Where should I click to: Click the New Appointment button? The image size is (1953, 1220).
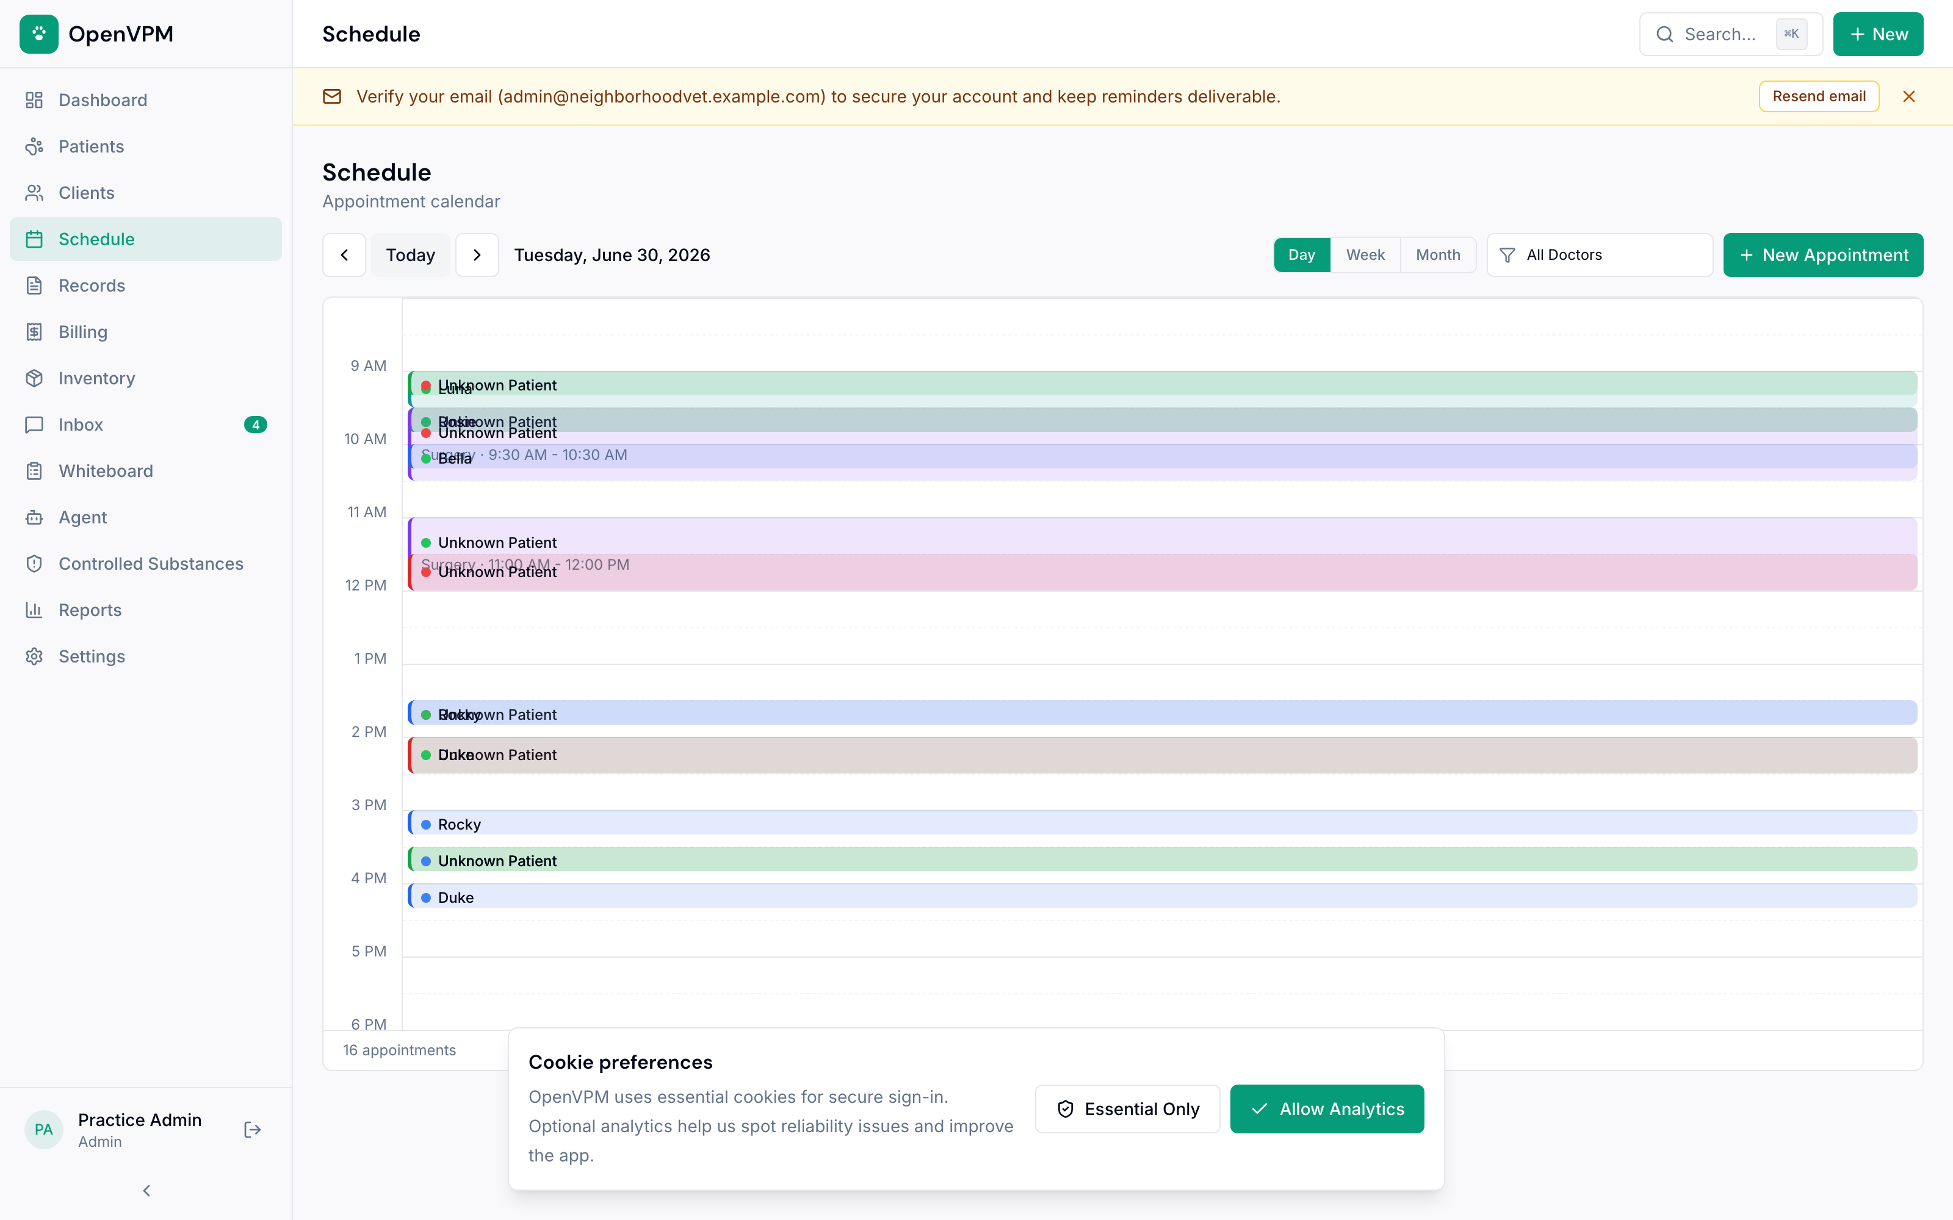(1823, 255)
